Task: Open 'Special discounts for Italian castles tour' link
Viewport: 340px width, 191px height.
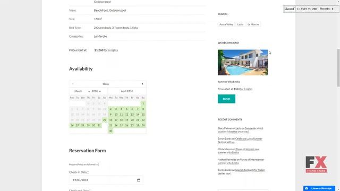Action: 241,172
